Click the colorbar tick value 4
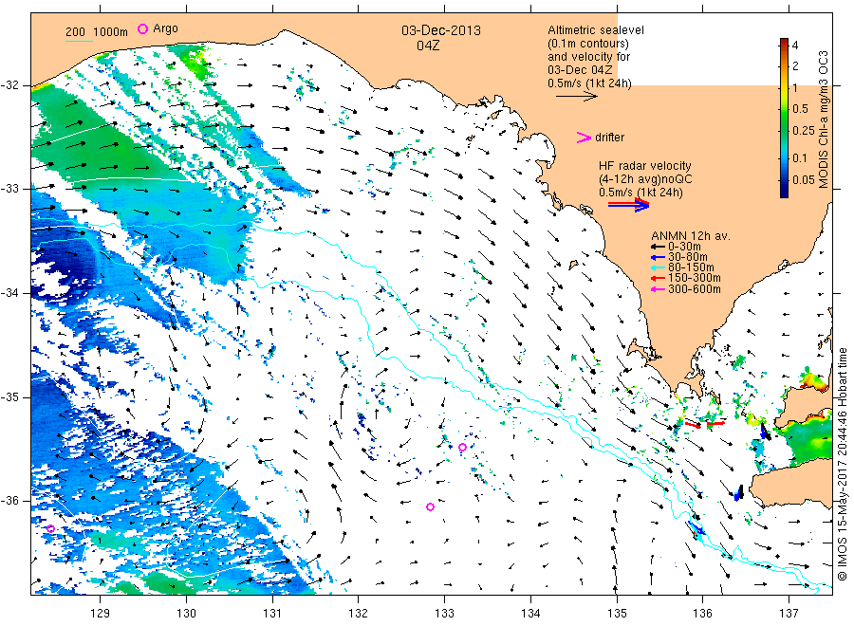The image size is (854, 626). (x=796, y=46)
